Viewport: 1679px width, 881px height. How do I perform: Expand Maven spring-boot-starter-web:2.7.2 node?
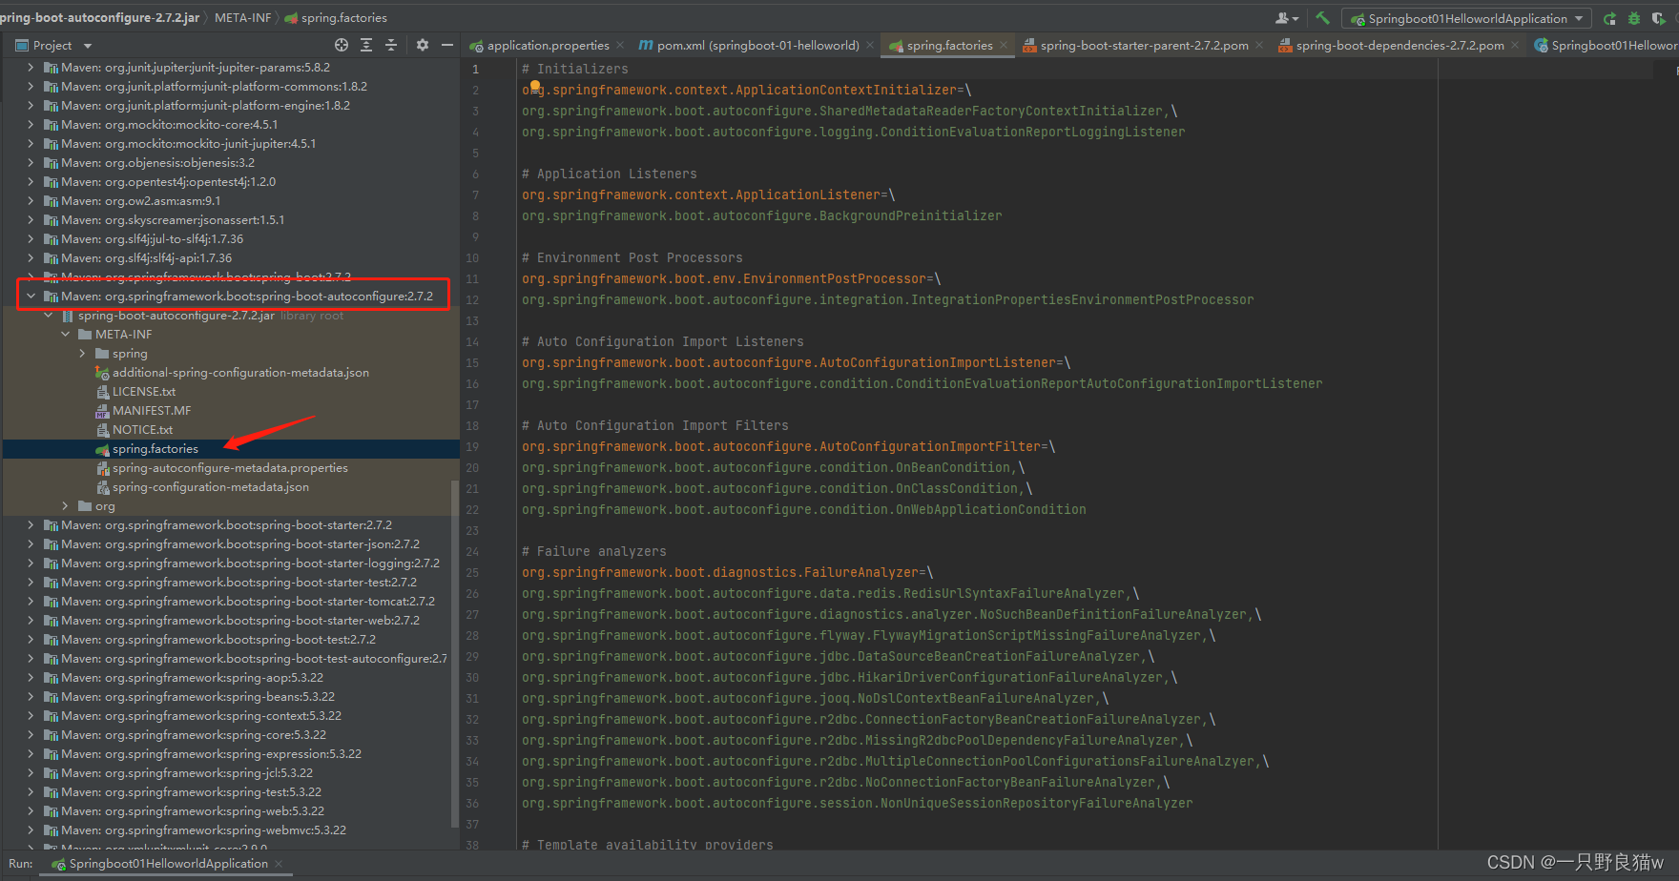(x=31, y=621)
